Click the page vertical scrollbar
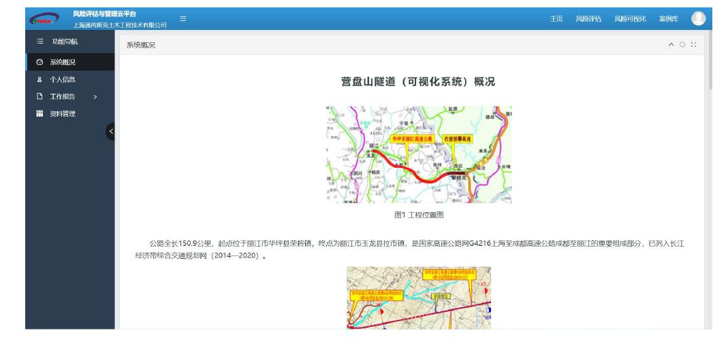This screenshot has height=356, width=728. point(711,68)
